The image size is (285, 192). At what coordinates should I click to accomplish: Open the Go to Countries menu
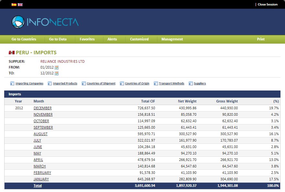tap(24, 39)
